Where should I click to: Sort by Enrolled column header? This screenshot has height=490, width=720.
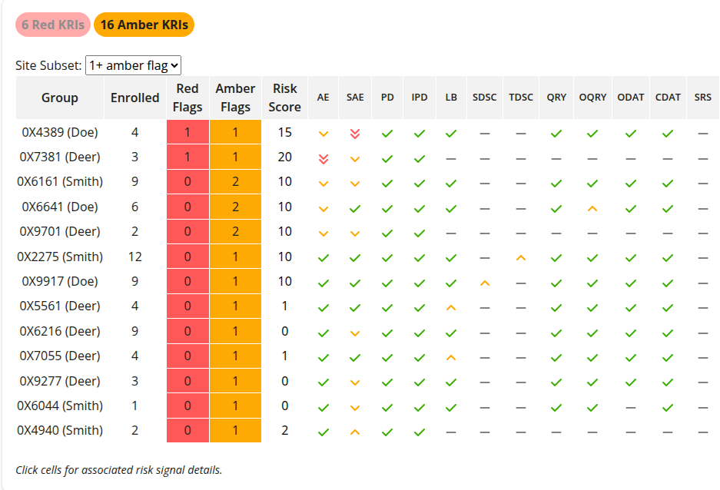pos(134,98)
